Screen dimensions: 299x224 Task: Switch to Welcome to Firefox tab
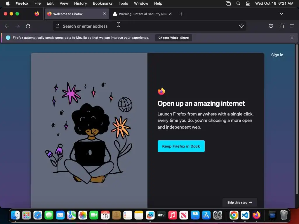pyautogui.click(x=77, y=14)
